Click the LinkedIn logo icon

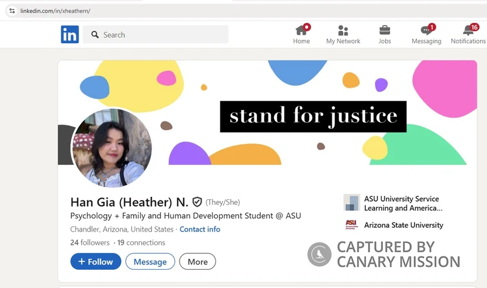pos(69,35)
